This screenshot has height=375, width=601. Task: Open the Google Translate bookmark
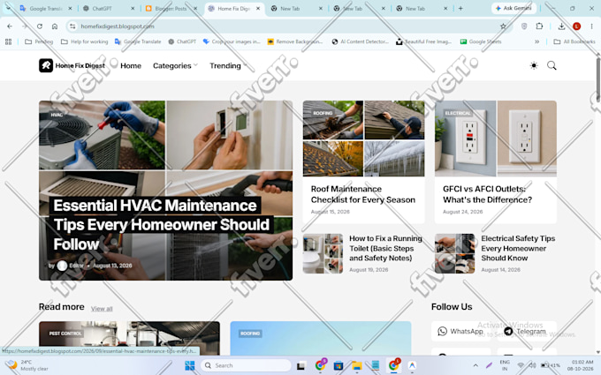[138, 41]
